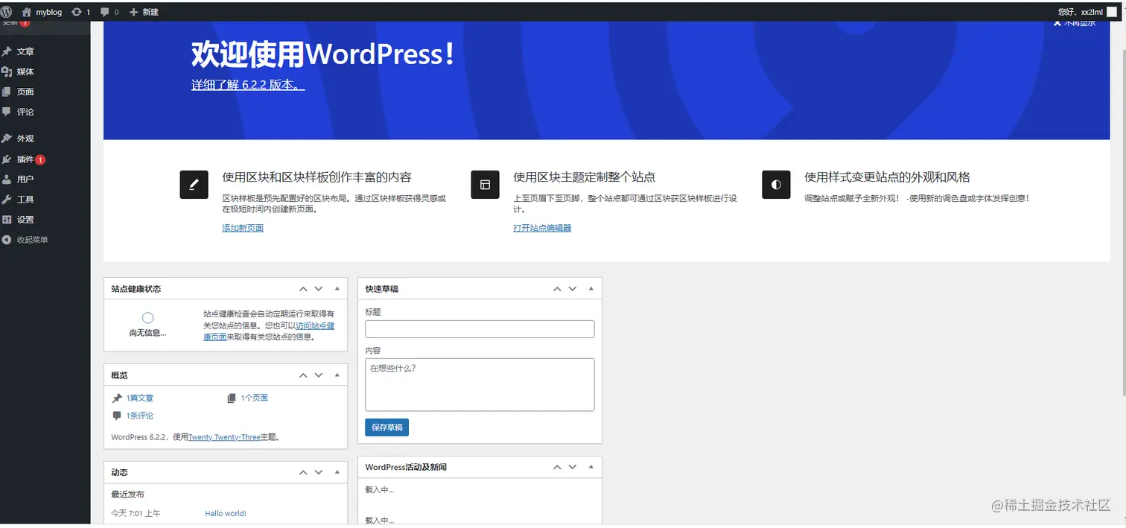Move WordPress活动及新闻 widget down
The height and width of the screenshot is (528, 1126).
click(x=573, y=467)
